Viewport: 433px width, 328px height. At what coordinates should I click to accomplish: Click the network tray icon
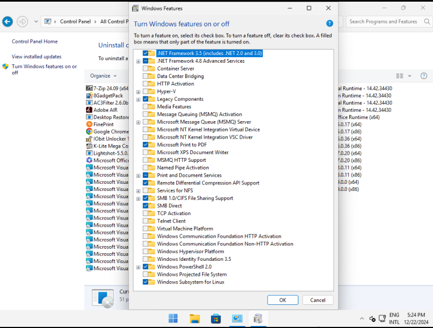(382, 318)
